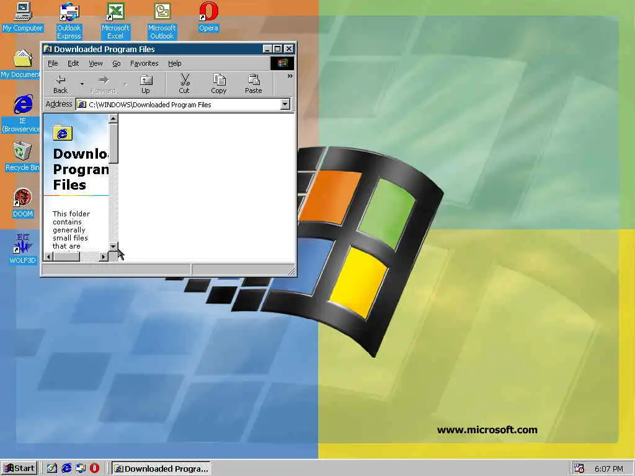Image resolution: width=635 pixels, height=476 pixels.
Task: Maximize the Downloaded Program Files window
Action: click(x=277, y=49)
